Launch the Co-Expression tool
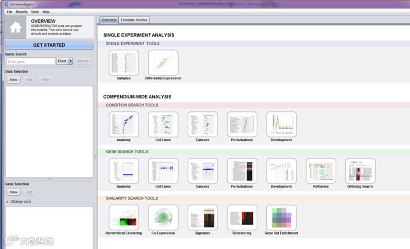 (163, 217)
